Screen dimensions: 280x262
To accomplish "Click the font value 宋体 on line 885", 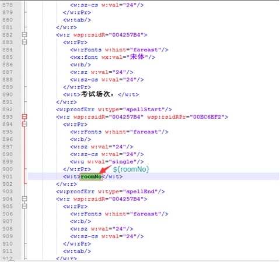I will tap(137, 57).
